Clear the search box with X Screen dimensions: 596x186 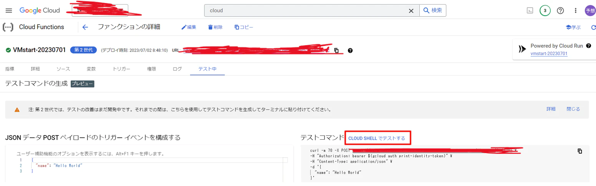[x=411, y=11]
